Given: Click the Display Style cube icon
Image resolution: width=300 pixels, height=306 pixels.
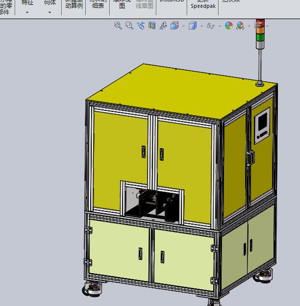Looking at the screenshot, I should [x=193, y=25].
